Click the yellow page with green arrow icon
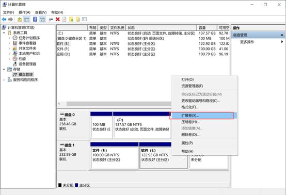The image size is (286, 195). 71,19
